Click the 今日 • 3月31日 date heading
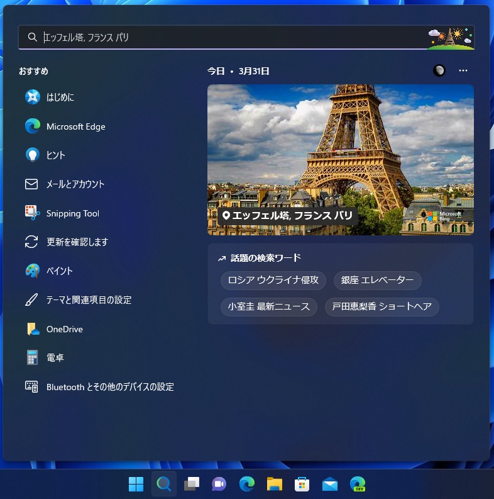This screenshot has width=494, height=499. [238, 71]
